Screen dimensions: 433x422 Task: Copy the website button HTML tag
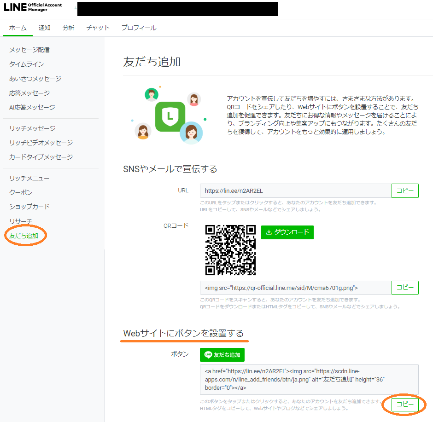405,405
